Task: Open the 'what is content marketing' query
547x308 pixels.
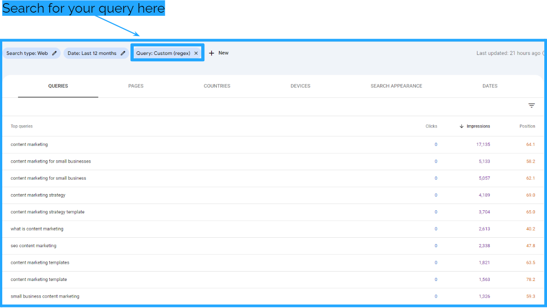Action: tap(37, 229)
